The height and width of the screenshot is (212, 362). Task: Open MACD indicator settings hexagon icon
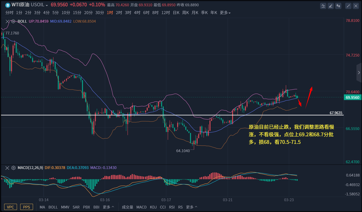point(13,168)
